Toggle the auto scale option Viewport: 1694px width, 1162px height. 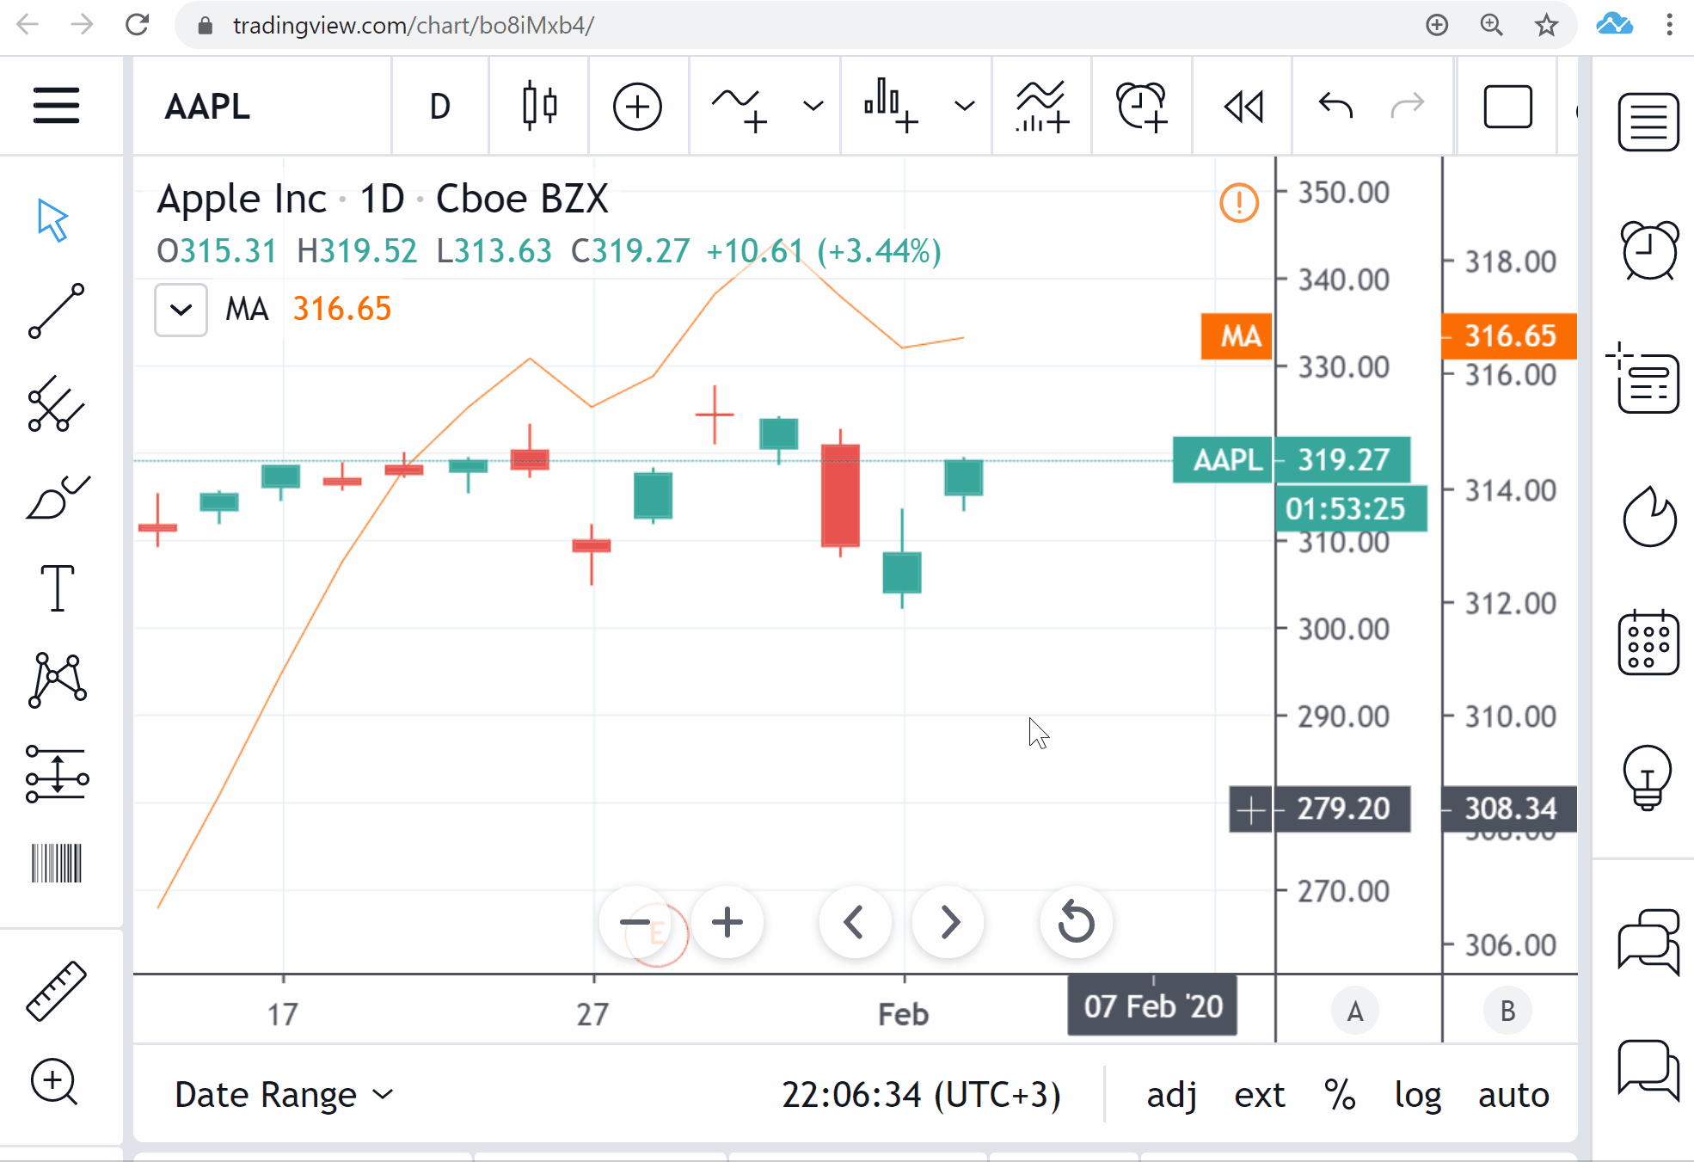[1513, 1094]
